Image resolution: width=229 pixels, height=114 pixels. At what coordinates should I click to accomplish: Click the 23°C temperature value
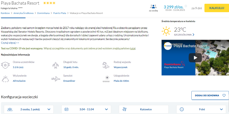[180, 30]
